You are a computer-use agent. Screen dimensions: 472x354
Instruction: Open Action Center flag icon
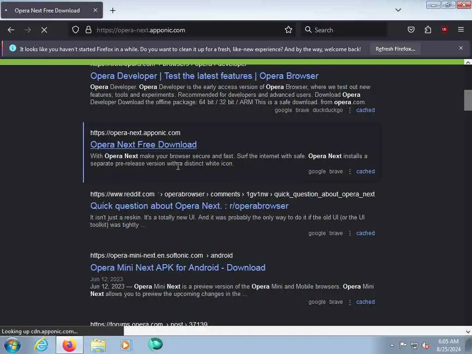403,345
